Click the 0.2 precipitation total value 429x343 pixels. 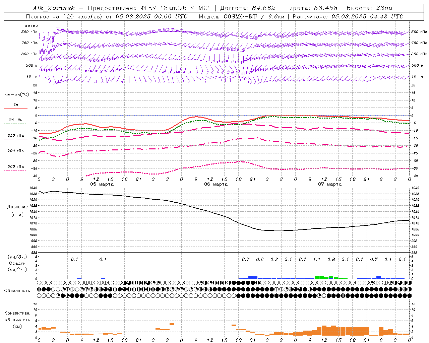274,260
